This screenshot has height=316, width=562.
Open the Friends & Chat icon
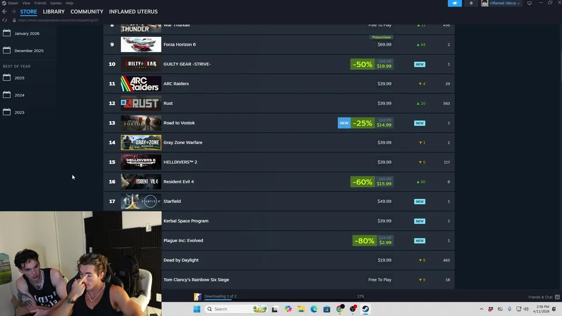[x=557, y=297]
